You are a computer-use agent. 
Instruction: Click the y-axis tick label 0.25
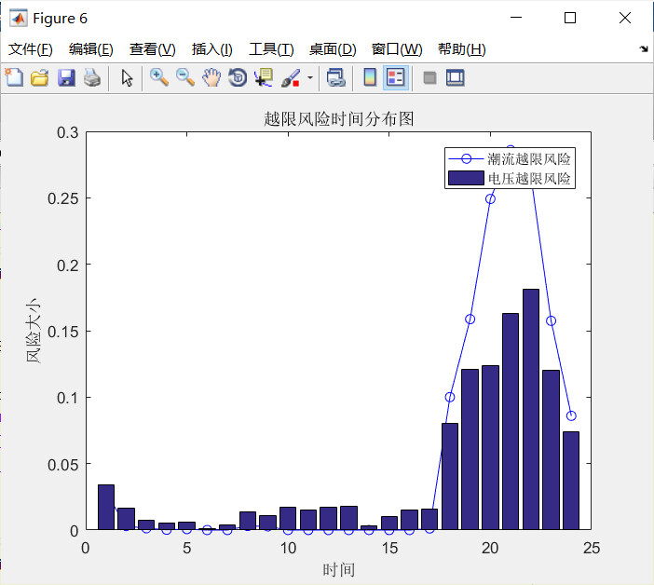(63, 199)
